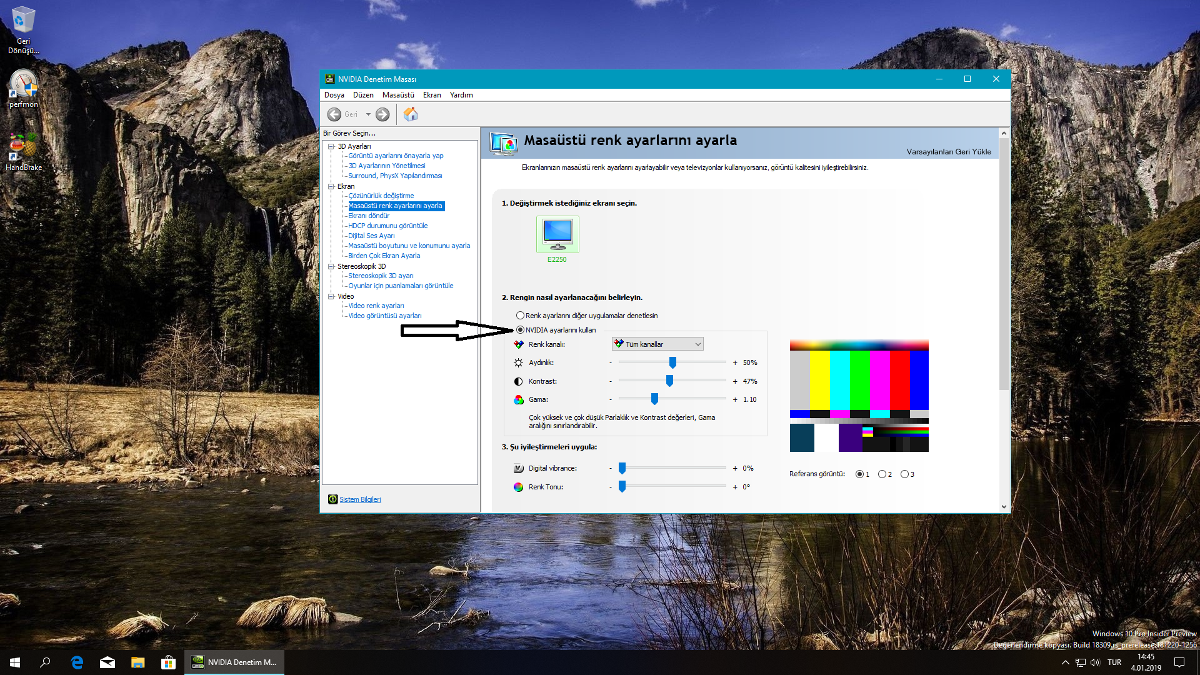Image resolution: width=1200 pixels, height=675 pixels.
Task: Open the Ekran menu
Action: coord(432,95)
